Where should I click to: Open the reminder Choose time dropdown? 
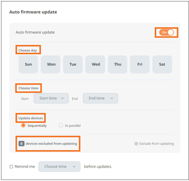(59, 167)
